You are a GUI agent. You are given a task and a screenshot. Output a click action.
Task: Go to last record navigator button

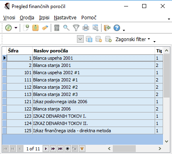click(x=60, y=149)
